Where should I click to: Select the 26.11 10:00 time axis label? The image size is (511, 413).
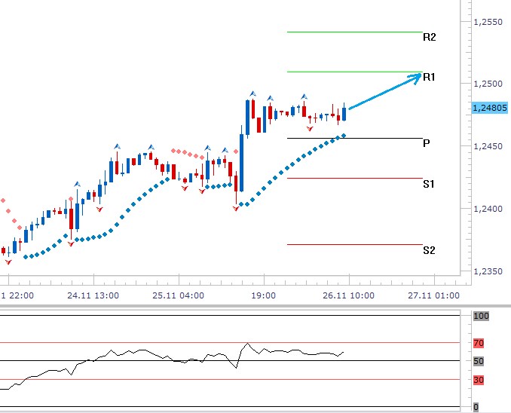click(344, 295)
